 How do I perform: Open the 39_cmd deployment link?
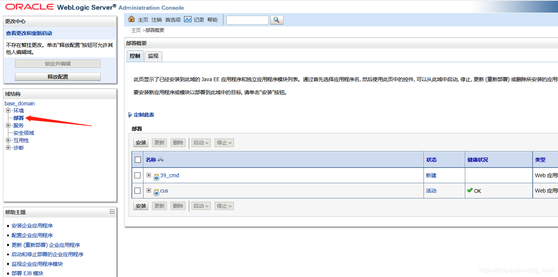pos(169,175)
